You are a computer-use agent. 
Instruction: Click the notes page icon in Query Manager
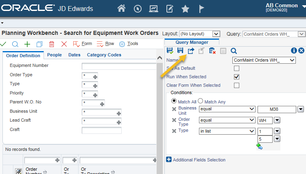coord(223,51)
